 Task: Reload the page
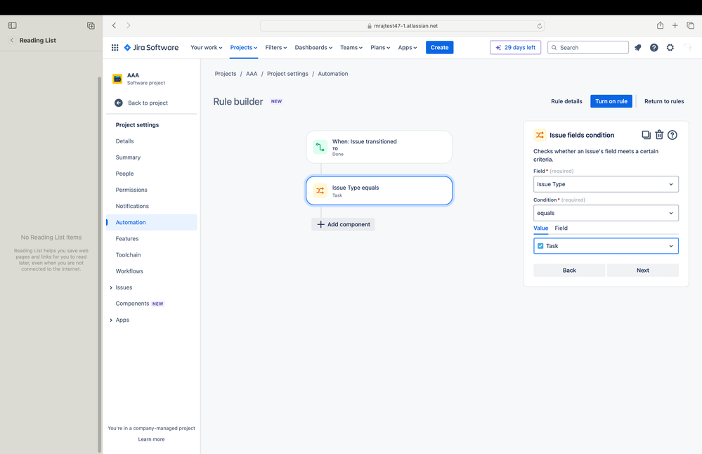point(540,26)
